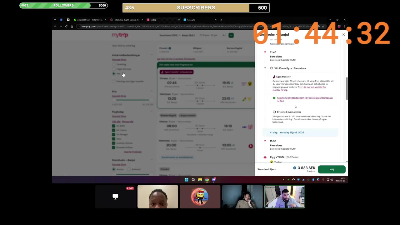Go forward in the browser
The image size is (400, 225).
tap(61, 26)
